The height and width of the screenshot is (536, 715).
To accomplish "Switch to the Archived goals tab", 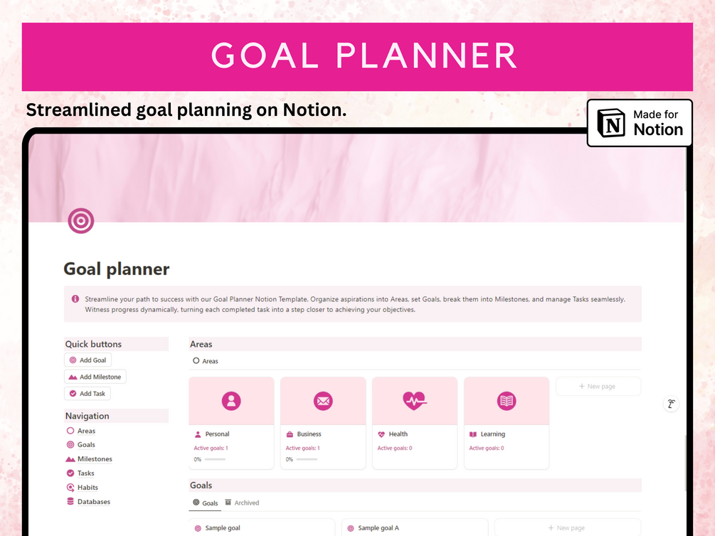I will (242, 503).
